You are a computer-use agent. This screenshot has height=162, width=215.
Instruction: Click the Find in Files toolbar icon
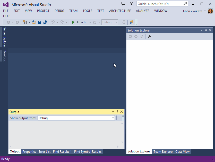pos(132,22)
